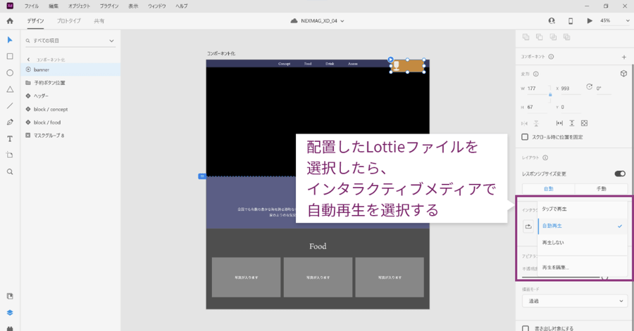
Task: Switch to the デザイン tab
Action: coord(36,21)
